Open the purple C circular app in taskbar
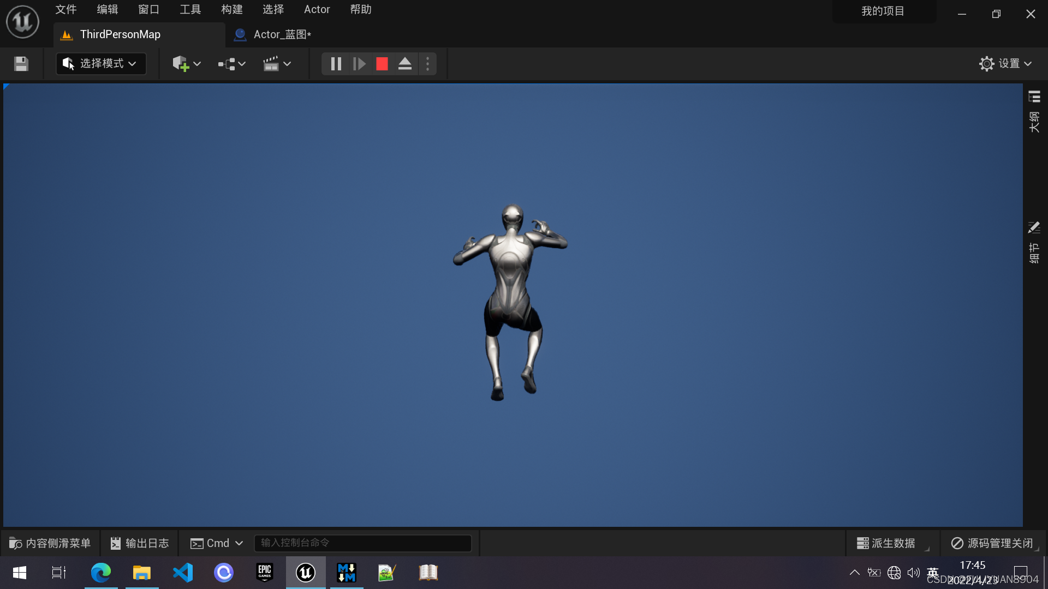The image size is (1048, 589). pyautogui.click(x=224, y=573)
